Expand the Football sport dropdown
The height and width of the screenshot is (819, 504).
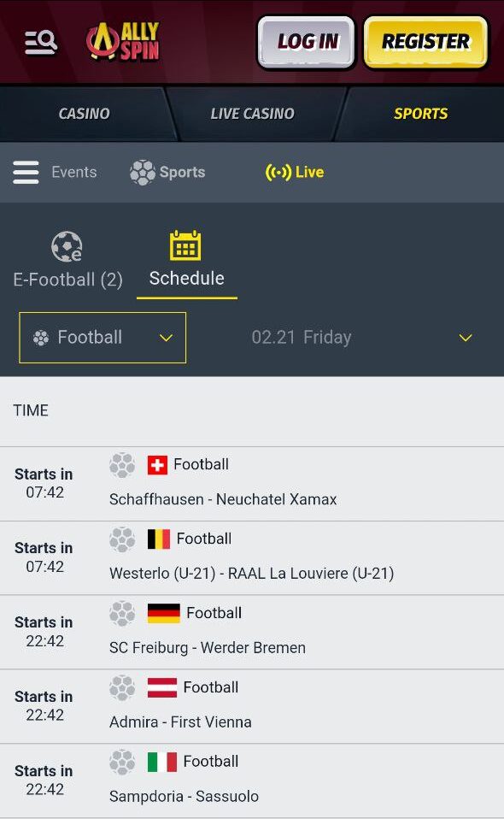pos(103,338)
